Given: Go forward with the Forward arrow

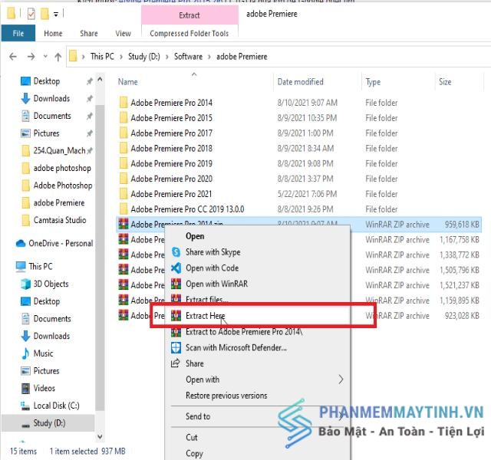Looking at the screenshot, I should [31, 57].
